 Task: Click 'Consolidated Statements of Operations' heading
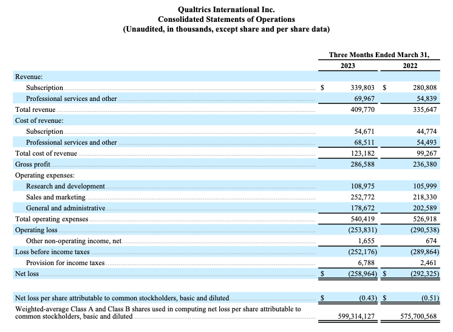pyautogui.click(x=226, y=19)
